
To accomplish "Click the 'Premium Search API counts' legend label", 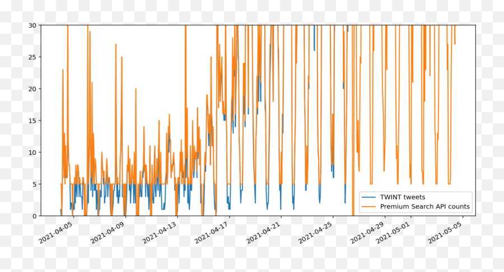I will tap(424, 206).
